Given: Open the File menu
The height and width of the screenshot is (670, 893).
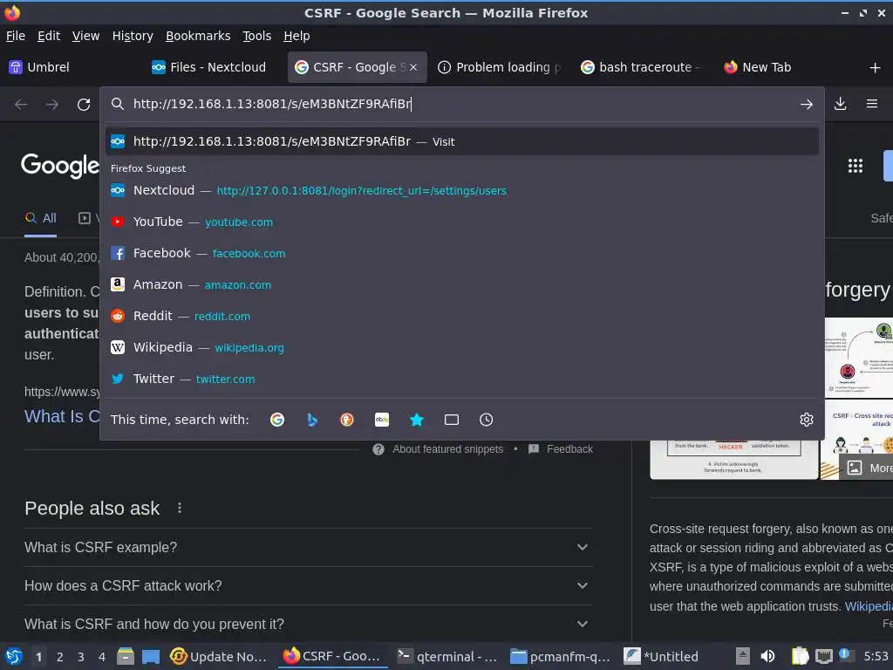Looking at the screenshot, I should pos(16,36).
